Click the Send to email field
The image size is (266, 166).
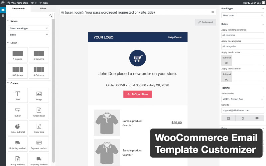click(x=243, y=111)
